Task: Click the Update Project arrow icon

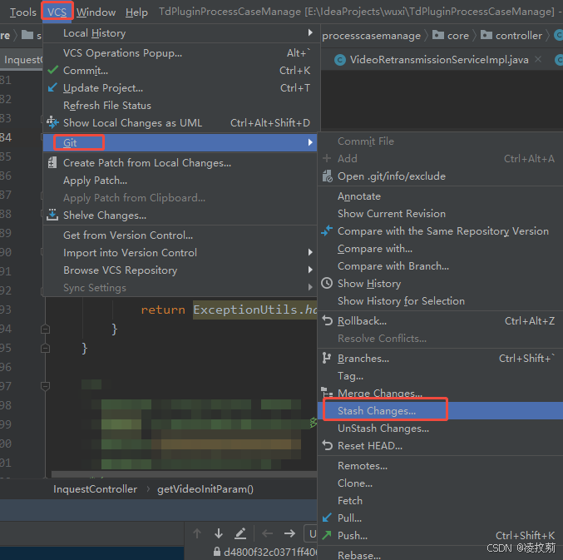Action: 52,87
